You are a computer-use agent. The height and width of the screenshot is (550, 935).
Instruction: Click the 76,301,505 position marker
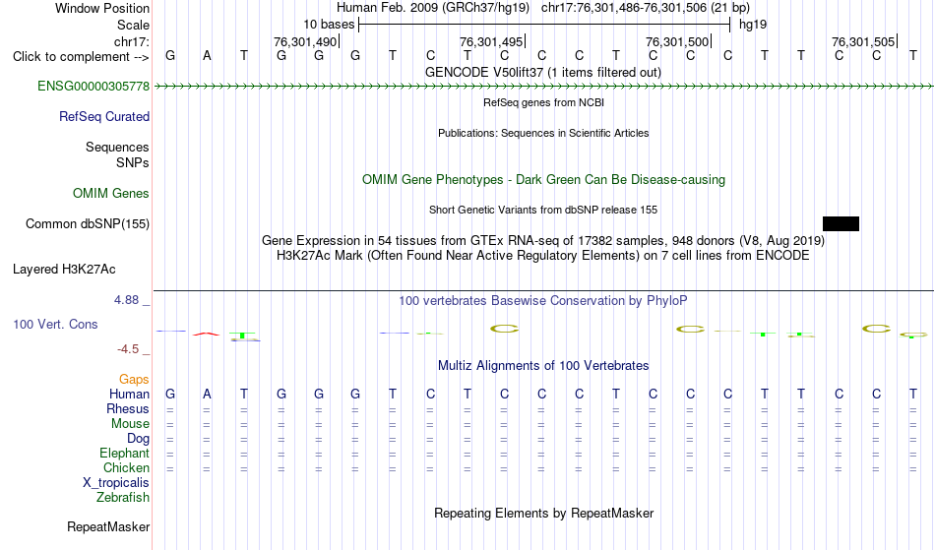(865, 41)
